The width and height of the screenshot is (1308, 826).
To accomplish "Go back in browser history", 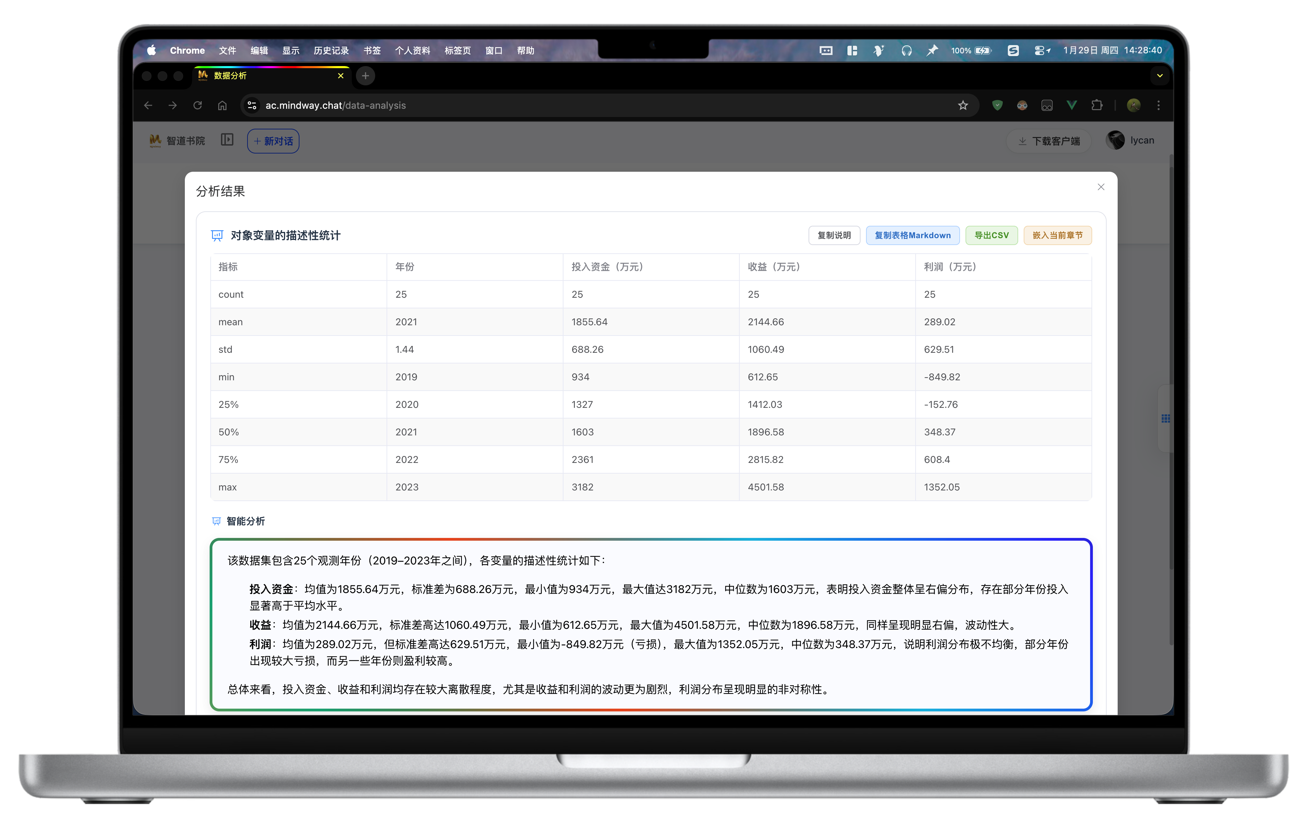I will coord(148,105).
